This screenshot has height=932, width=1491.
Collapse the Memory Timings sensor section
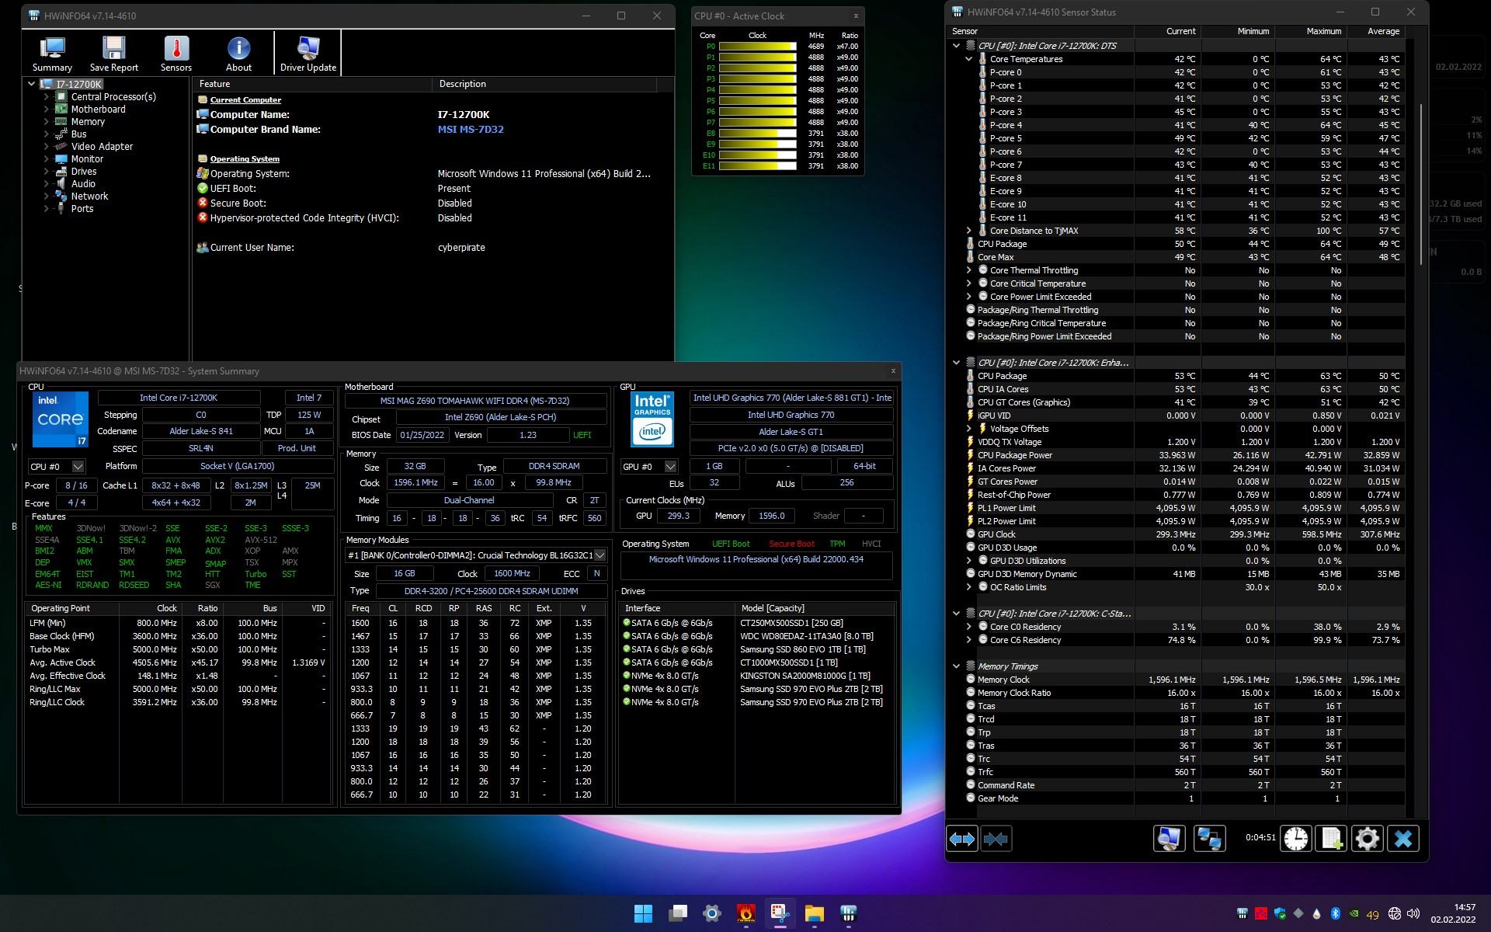click(957, 666)
